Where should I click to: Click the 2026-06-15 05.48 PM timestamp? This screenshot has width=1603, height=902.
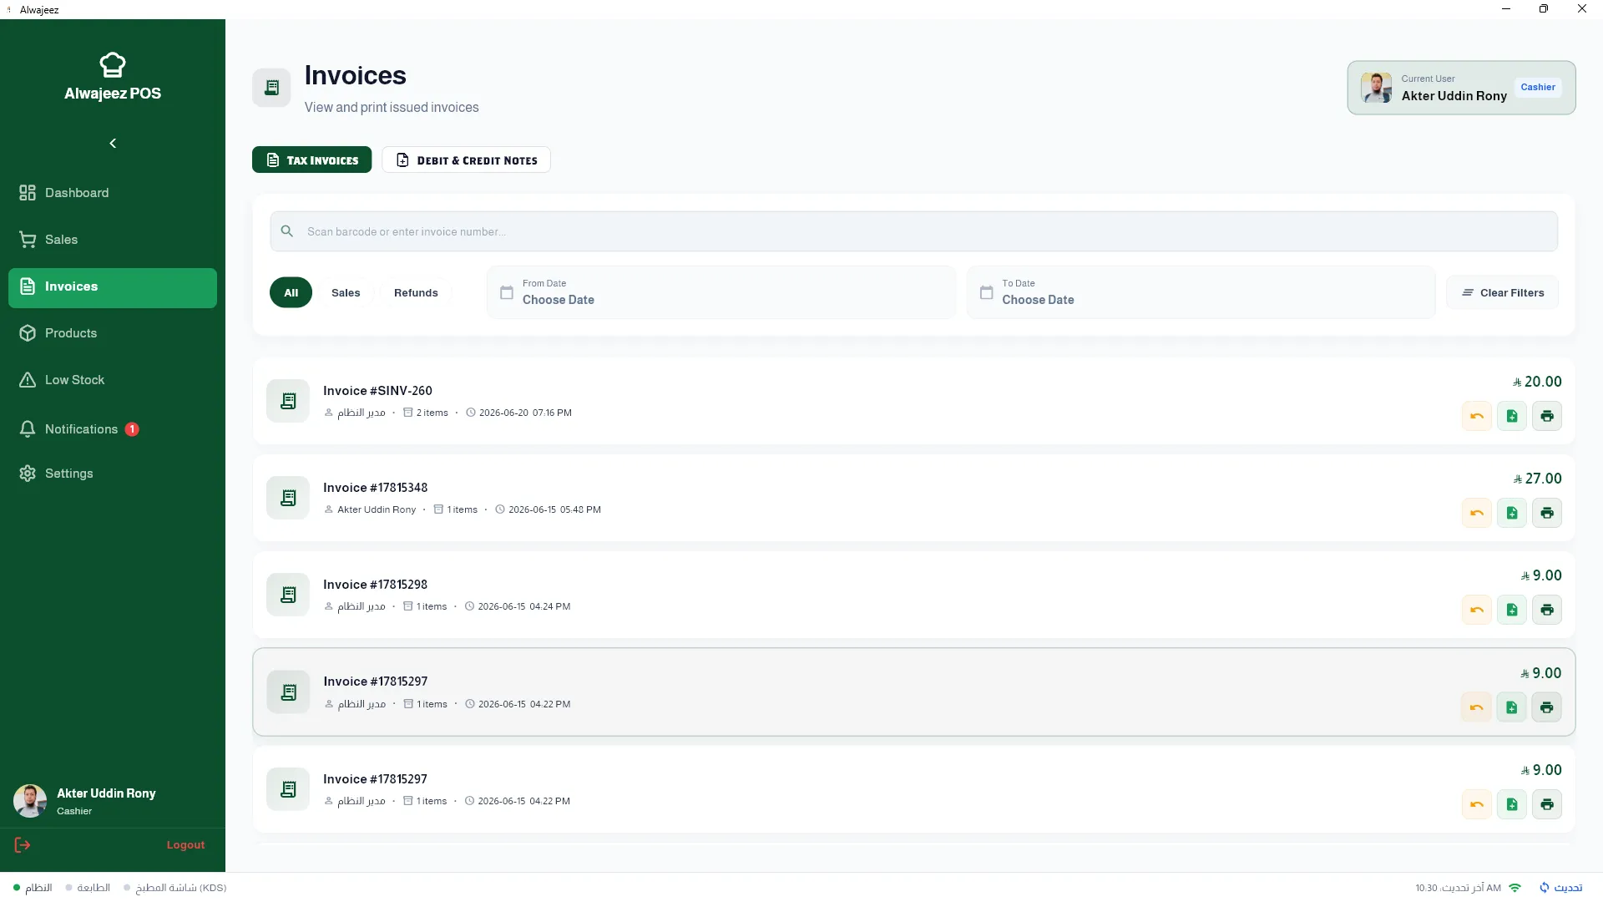pyautogui.click(x=554, y=509)
